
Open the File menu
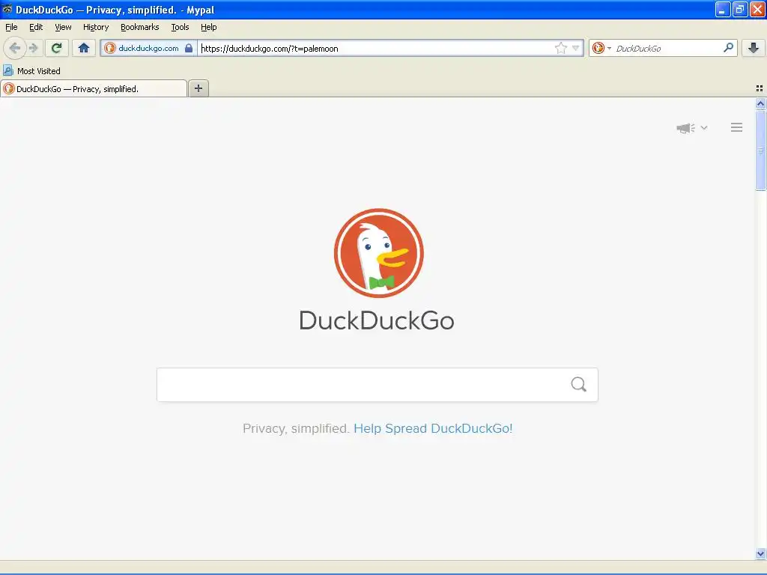(11, 27)
